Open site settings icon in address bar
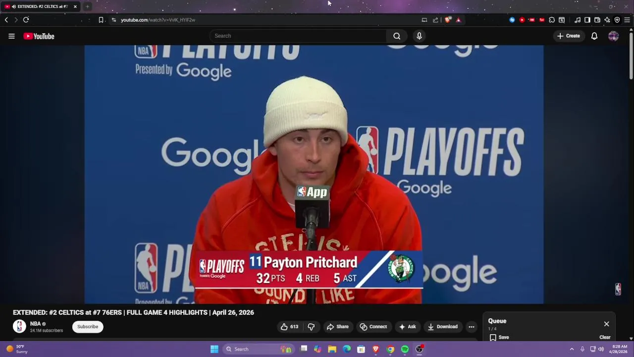Image resolution: width=634 pixels, height=357 pixels. [x=113, y=20]
